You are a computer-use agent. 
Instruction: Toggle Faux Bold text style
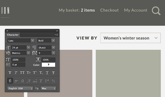coord(10,72)
